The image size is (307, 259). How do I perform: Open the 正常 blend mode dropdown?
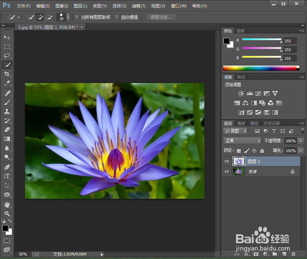pyautogui.click(x=242, y=141)
